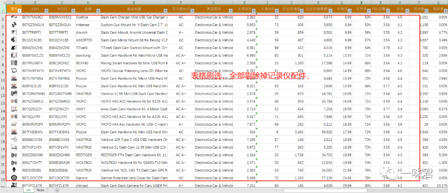
Task: Select product thumbnail in row B07FXJD8W1
Action: (14, 132)
